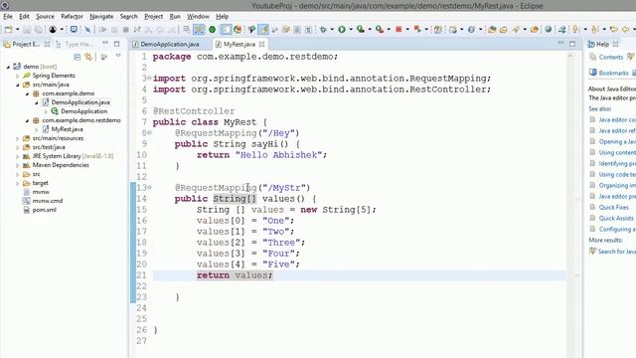The image size is (636, 358).
Task: Click the Debug bug toolbar icon
Action: pos(323,29)
